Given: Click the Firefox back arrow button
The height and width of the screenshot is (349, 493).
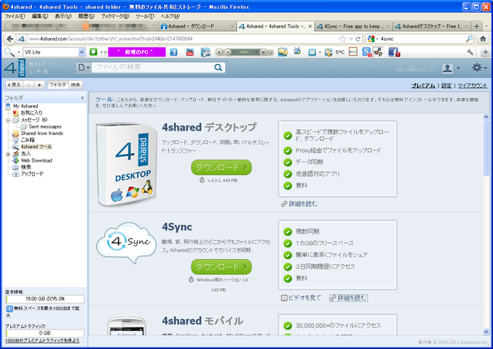Looking at the screenshot, I should coord(9,38).
